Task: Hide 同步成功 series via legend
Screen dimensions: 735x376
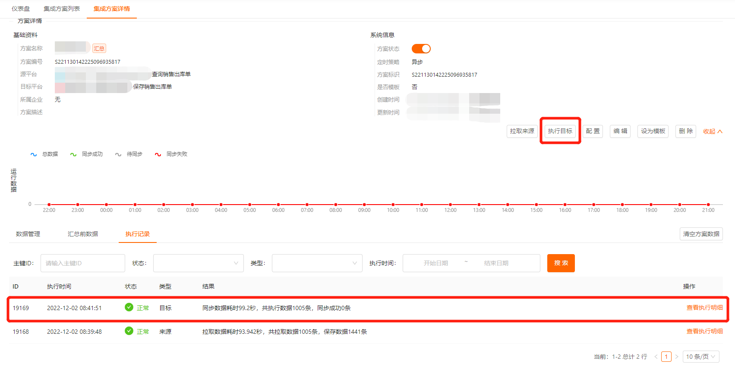Action: point(73,154)
